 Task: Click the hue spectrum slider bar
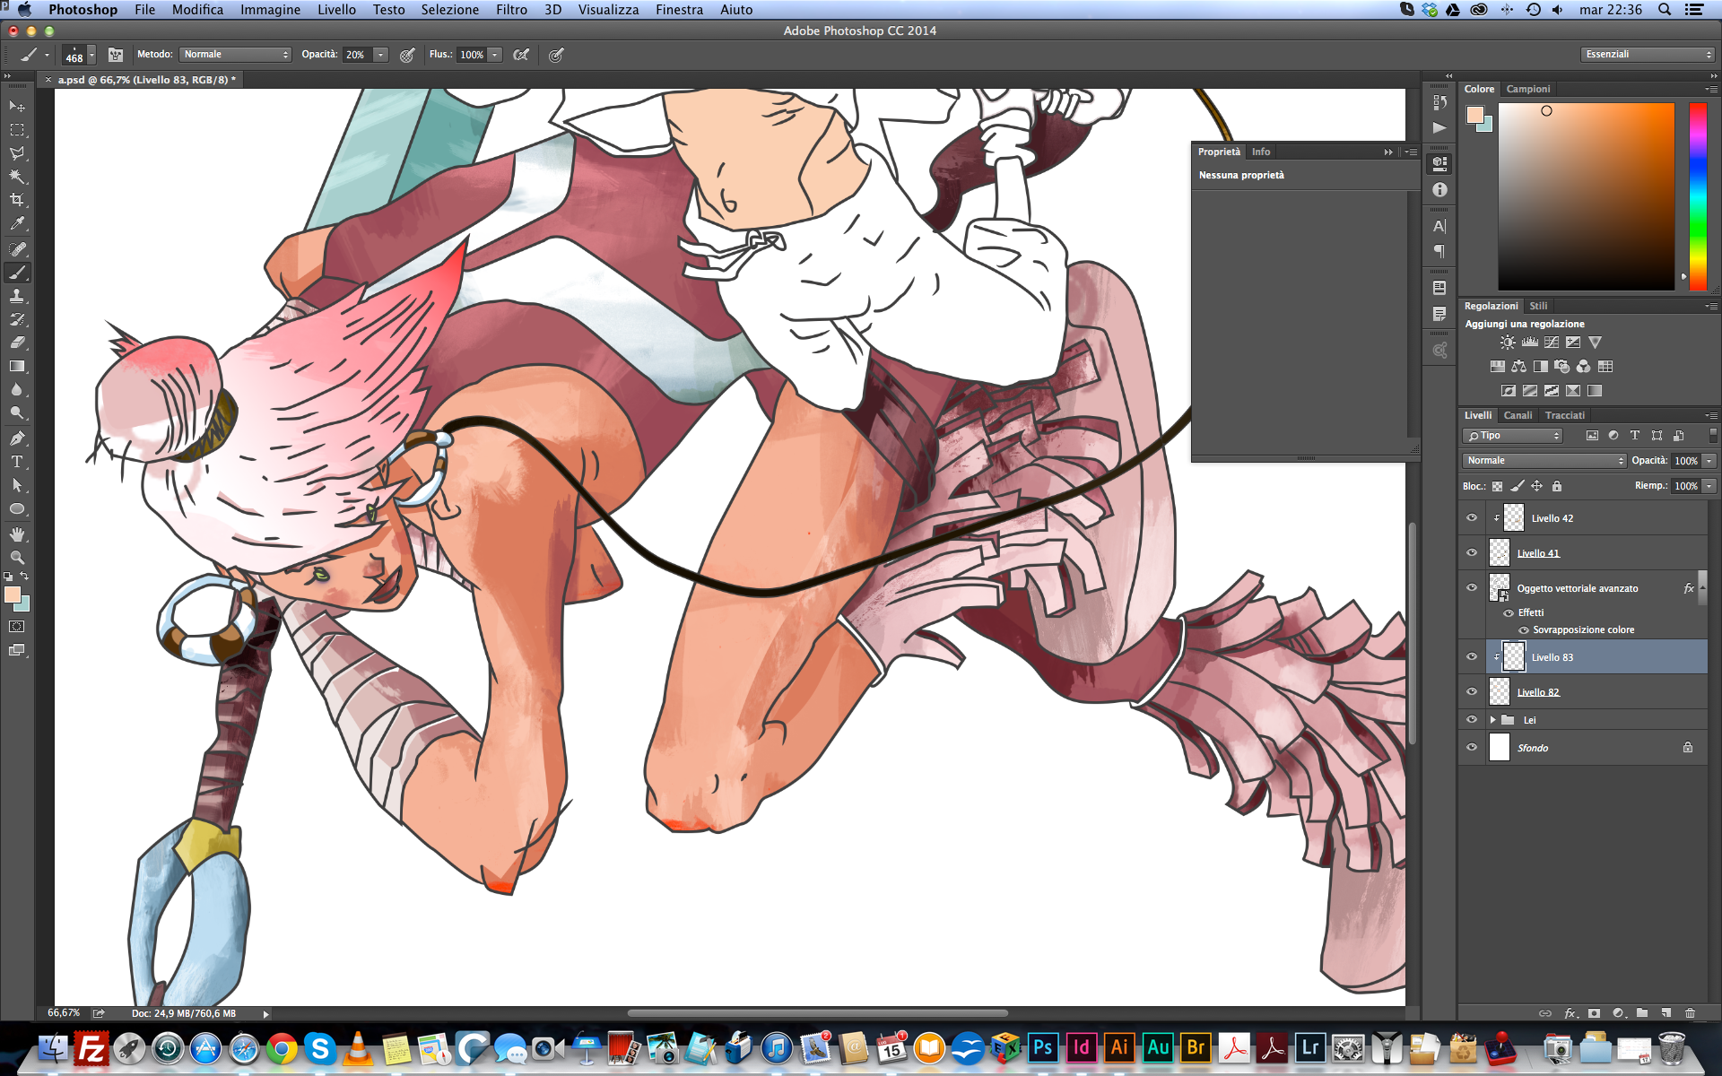[x=1698, y=195]
